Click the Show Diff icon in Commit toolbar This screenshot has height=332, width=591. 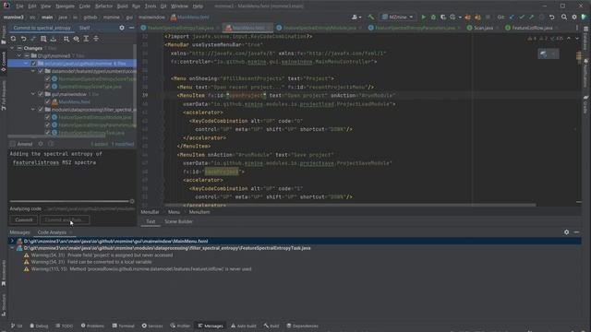tap(33, 39)
